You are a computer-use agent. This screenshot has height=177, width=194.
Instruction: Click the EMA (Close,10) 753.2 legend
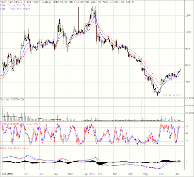[15, 9]
